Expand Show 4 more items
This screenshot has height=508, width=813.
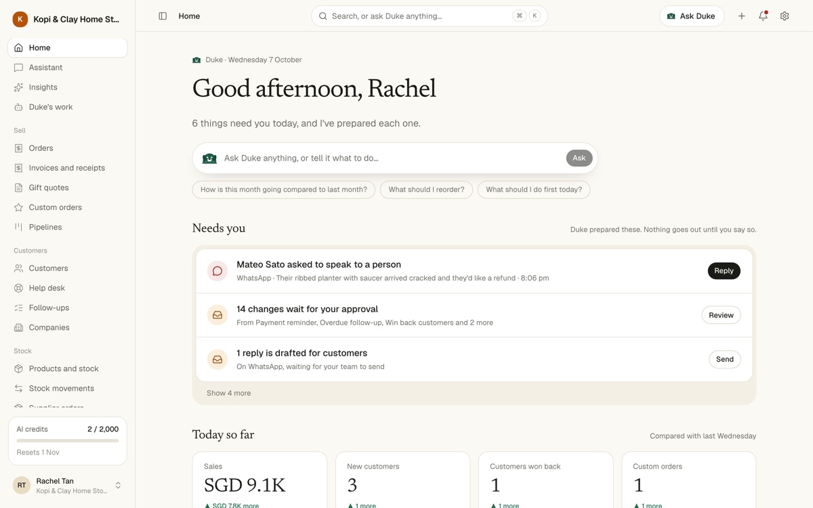tap(228, 393)
